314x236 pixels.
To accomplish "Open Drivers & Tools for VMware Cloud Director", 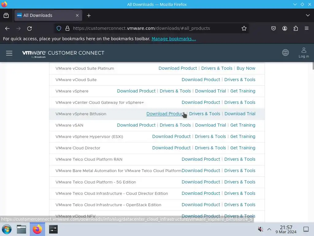I will 210,148.
